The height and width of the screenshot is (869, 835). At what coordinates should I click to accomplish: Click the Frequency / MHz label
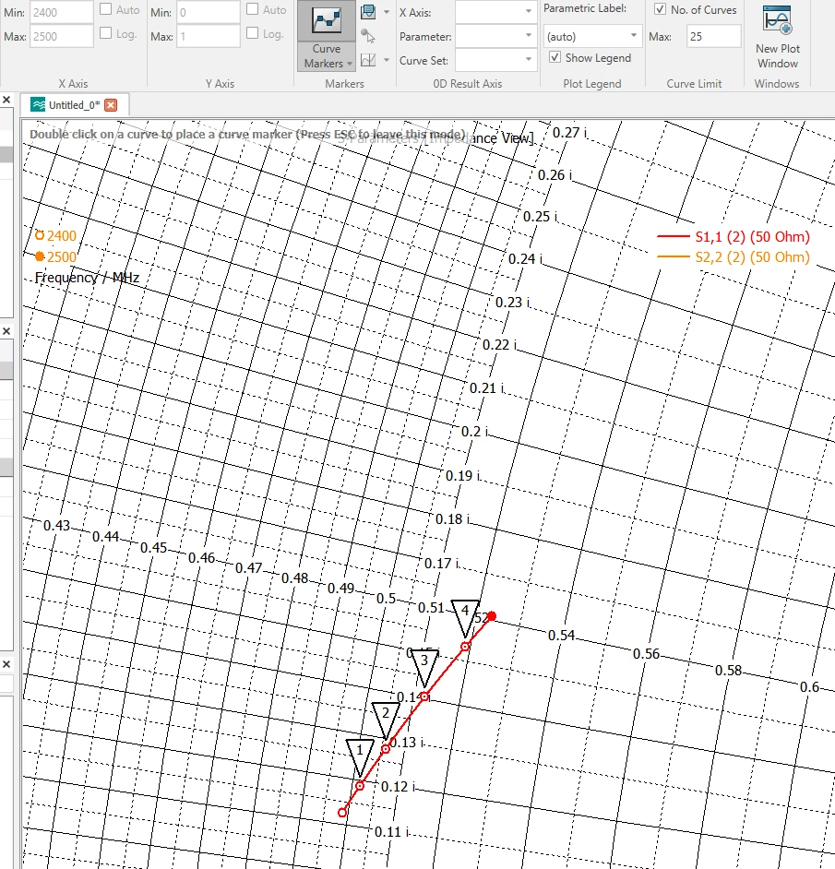(87, 278)
